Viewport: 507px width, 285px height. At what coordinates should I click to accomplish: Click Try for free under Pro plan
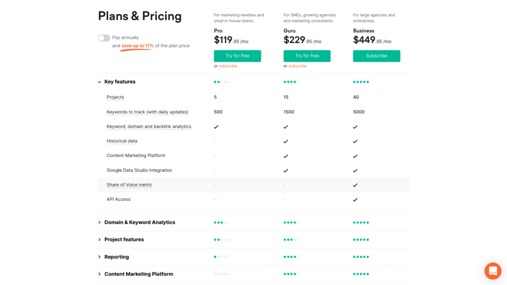tap(237, 56)
